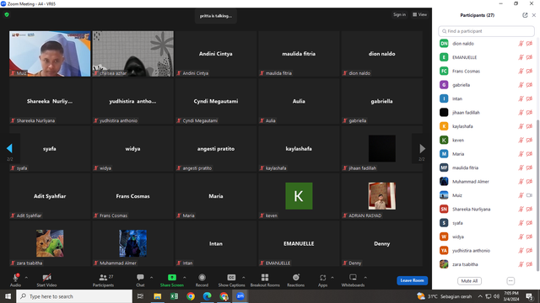Start recording with Record icon
This screenshot has width=540, height=303.
(202, 277)
